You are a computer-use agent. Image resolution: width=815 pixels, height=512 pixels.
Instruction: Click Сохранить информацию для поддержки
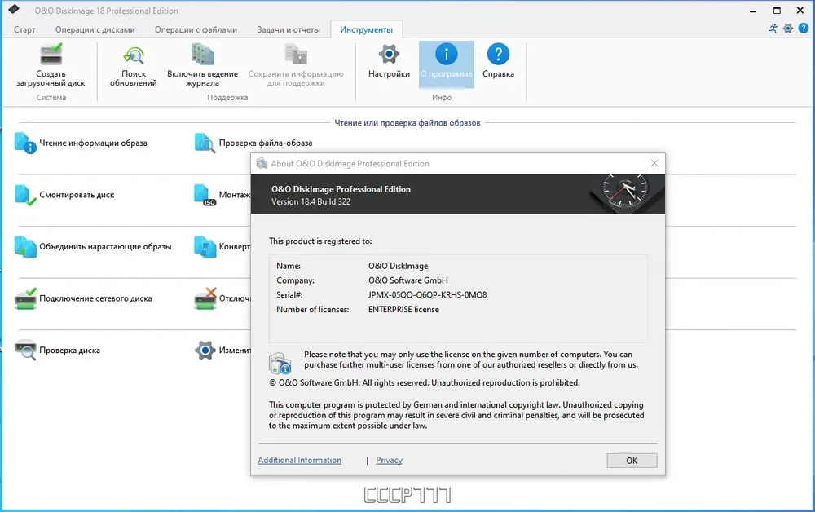click(296, 65)
